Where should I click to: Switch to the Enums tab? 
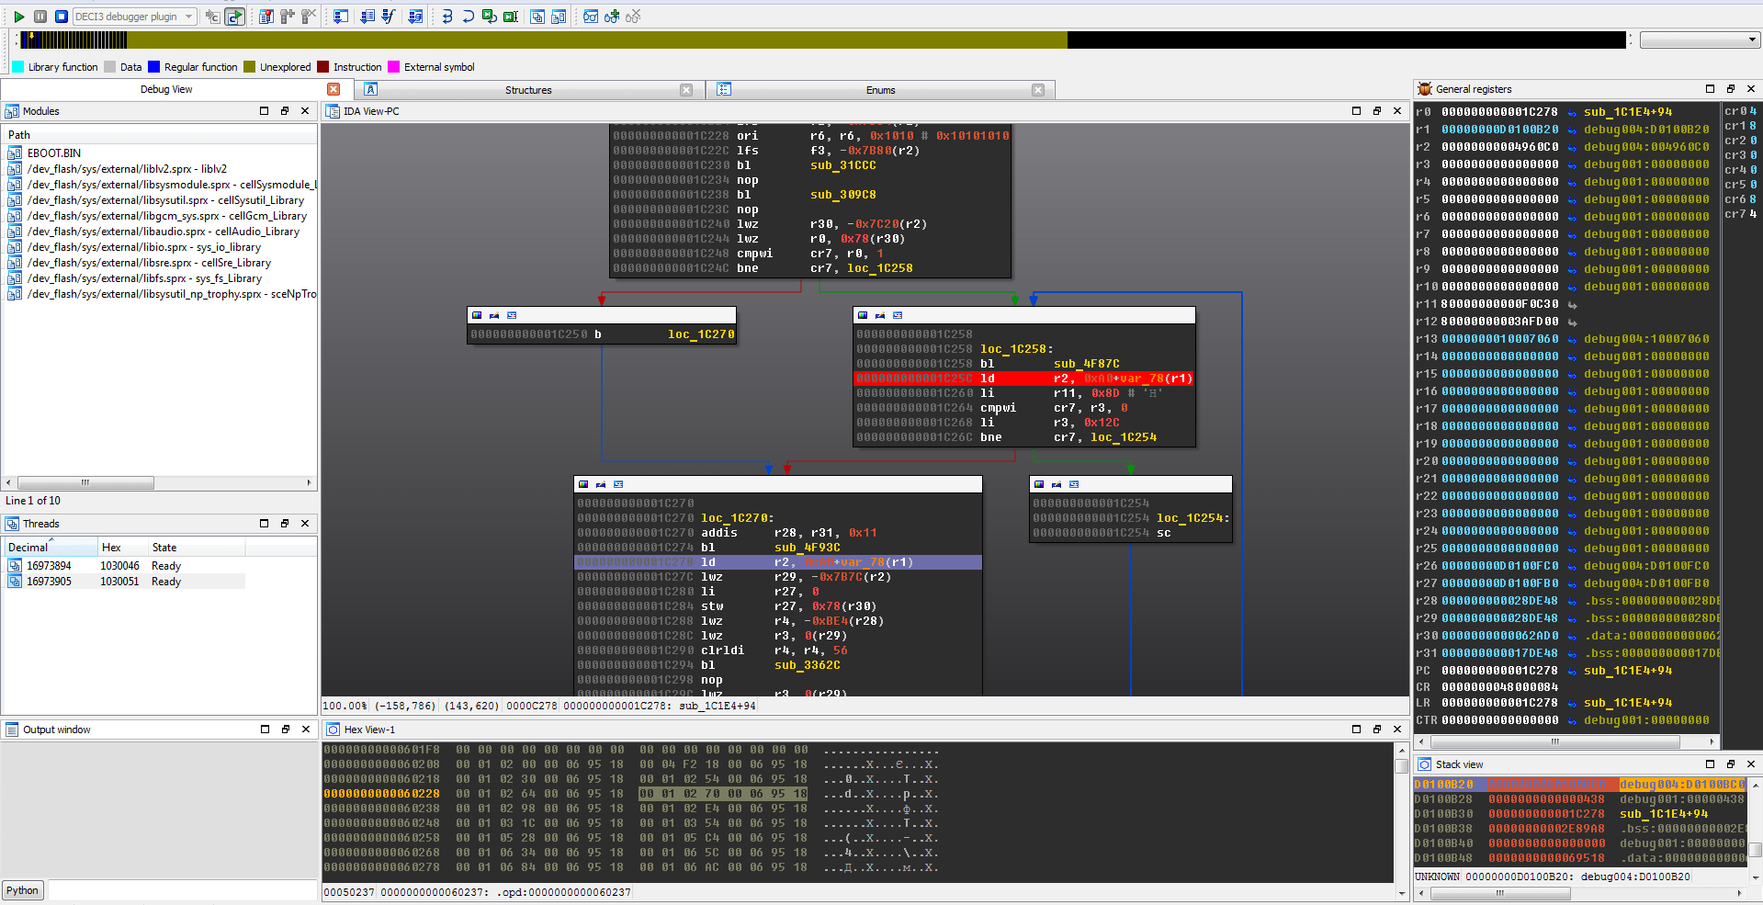(x=880, y=89)
